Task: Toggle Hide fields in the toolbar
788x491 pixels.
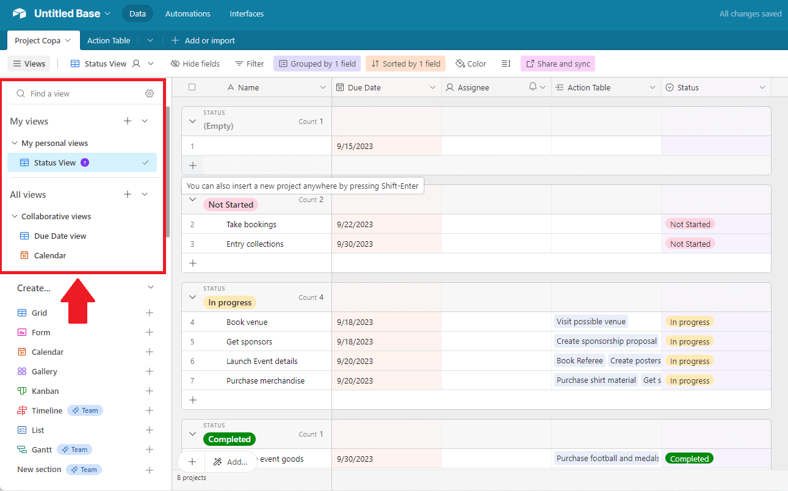Action: [195, 64]
